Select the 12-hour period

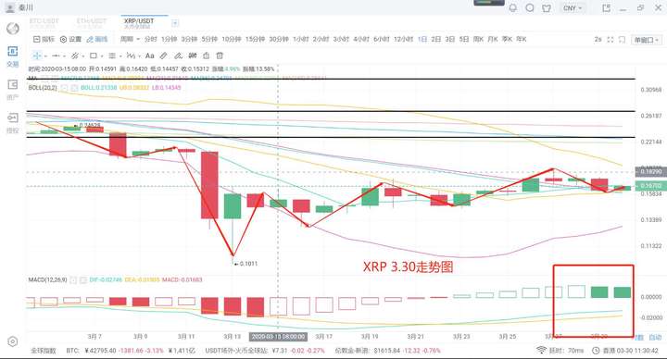403,39
